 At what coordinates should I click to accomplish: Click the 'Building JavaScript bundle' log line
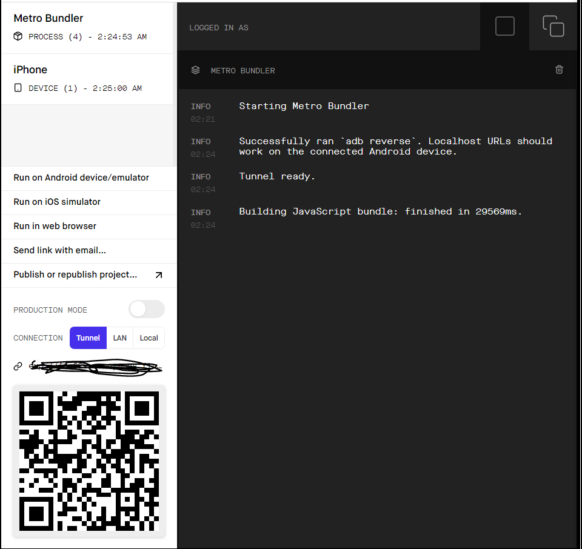tap(381, 212)
